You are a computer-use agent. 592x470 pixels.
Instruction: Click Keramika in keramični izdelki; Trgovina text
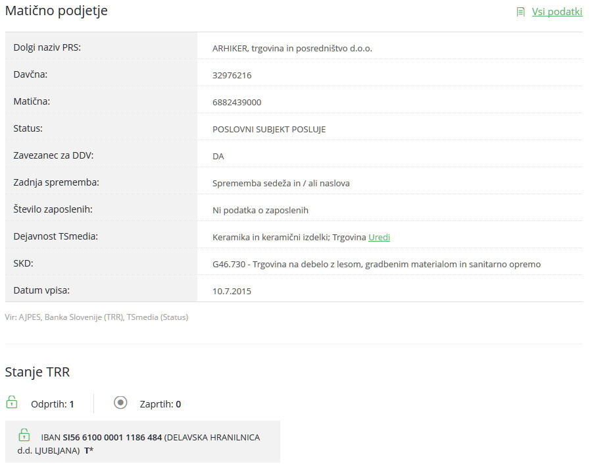tap(289, 237)
